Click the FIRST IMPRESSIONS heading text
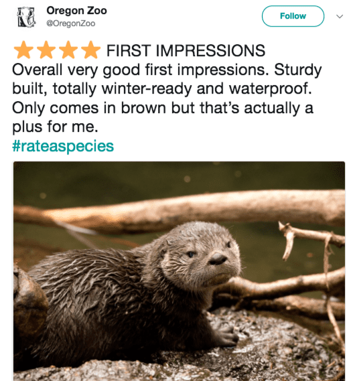This screenshot has height=381, width=351. (186, 50)
